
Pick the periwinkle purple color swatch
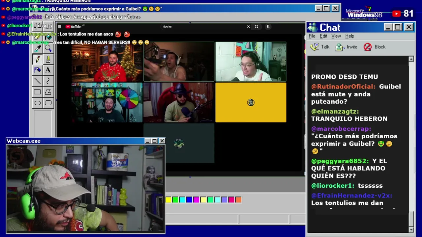tap(224, 200)
